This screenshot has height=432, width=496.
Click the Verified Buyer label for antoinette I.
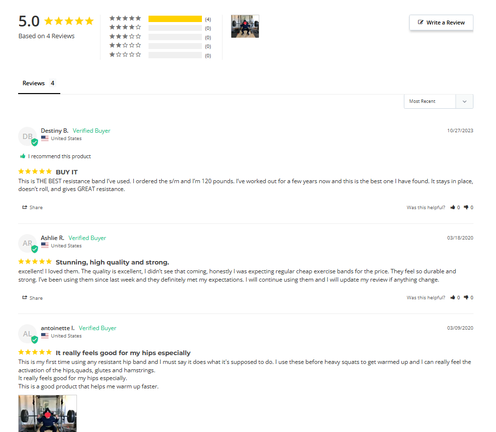coord(98,328)
